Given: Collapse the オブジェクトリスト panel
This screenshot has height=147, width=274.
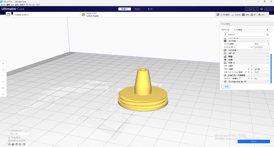Looking at the screenshot, I should tap(9, 130).
